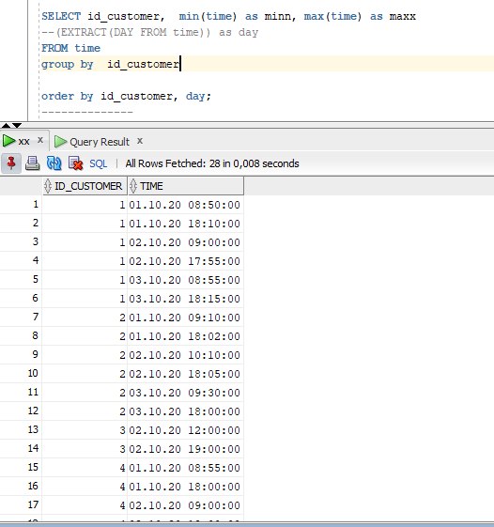Close the Query Result tab

(x=140, y=141)
